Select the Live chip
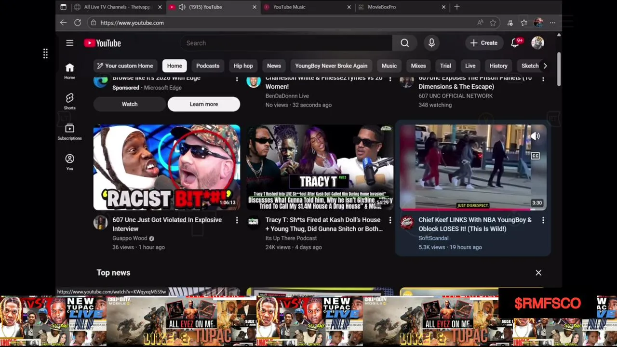The width and height of the screenshot is (617, 347). 470,66
